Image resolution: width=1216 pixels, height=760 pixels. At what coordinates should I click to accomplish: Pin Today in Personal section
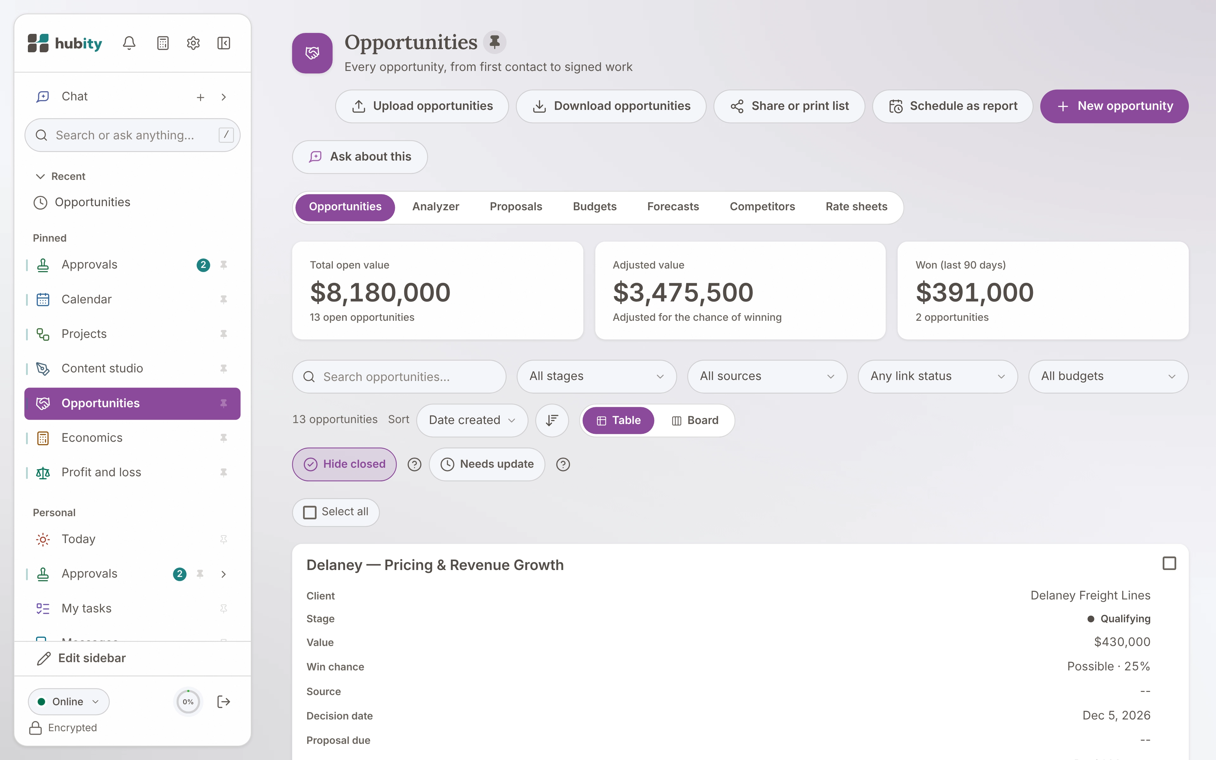(224, 539)
